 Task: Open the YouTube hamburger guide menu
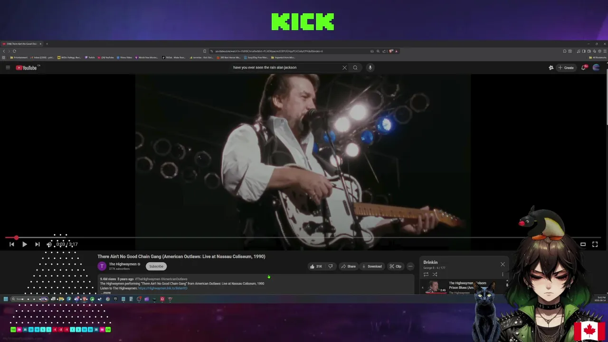(x=8, y=67)
